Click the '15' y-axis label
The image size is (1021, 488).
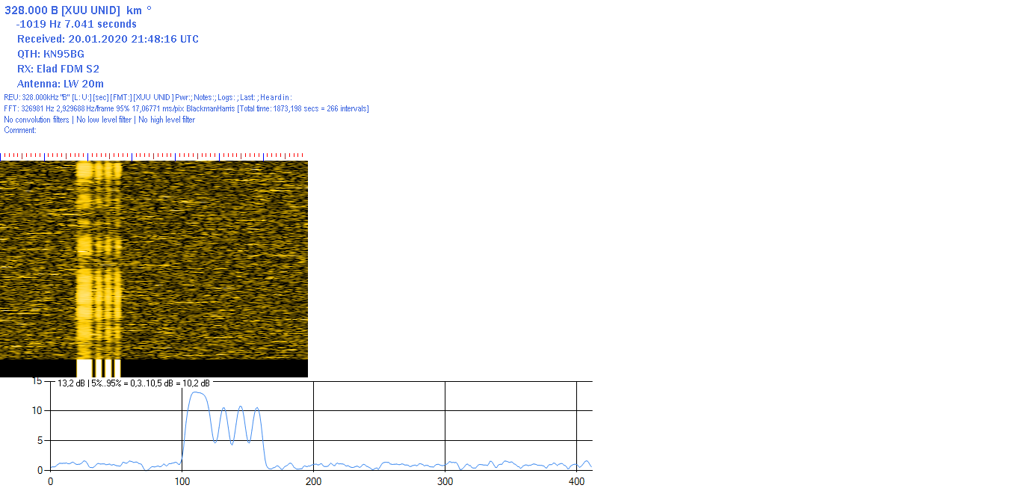pos(37,381)
